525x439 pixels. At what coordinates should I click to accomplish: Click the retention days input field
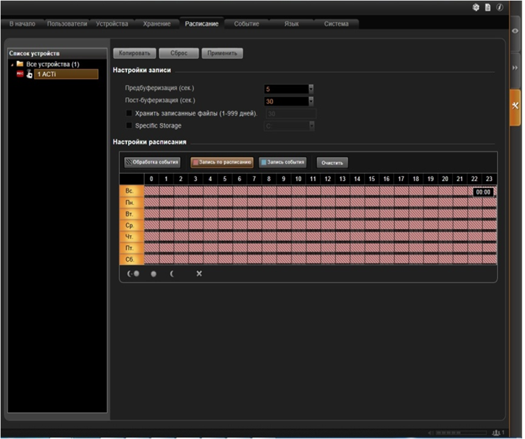point(291,114)
